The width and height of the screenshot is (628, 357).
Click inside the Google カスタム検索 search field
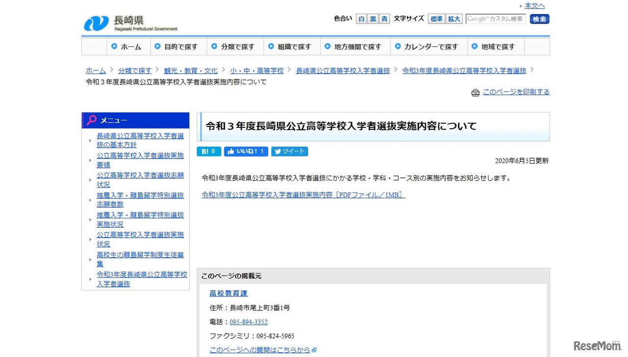coord(496,19)
